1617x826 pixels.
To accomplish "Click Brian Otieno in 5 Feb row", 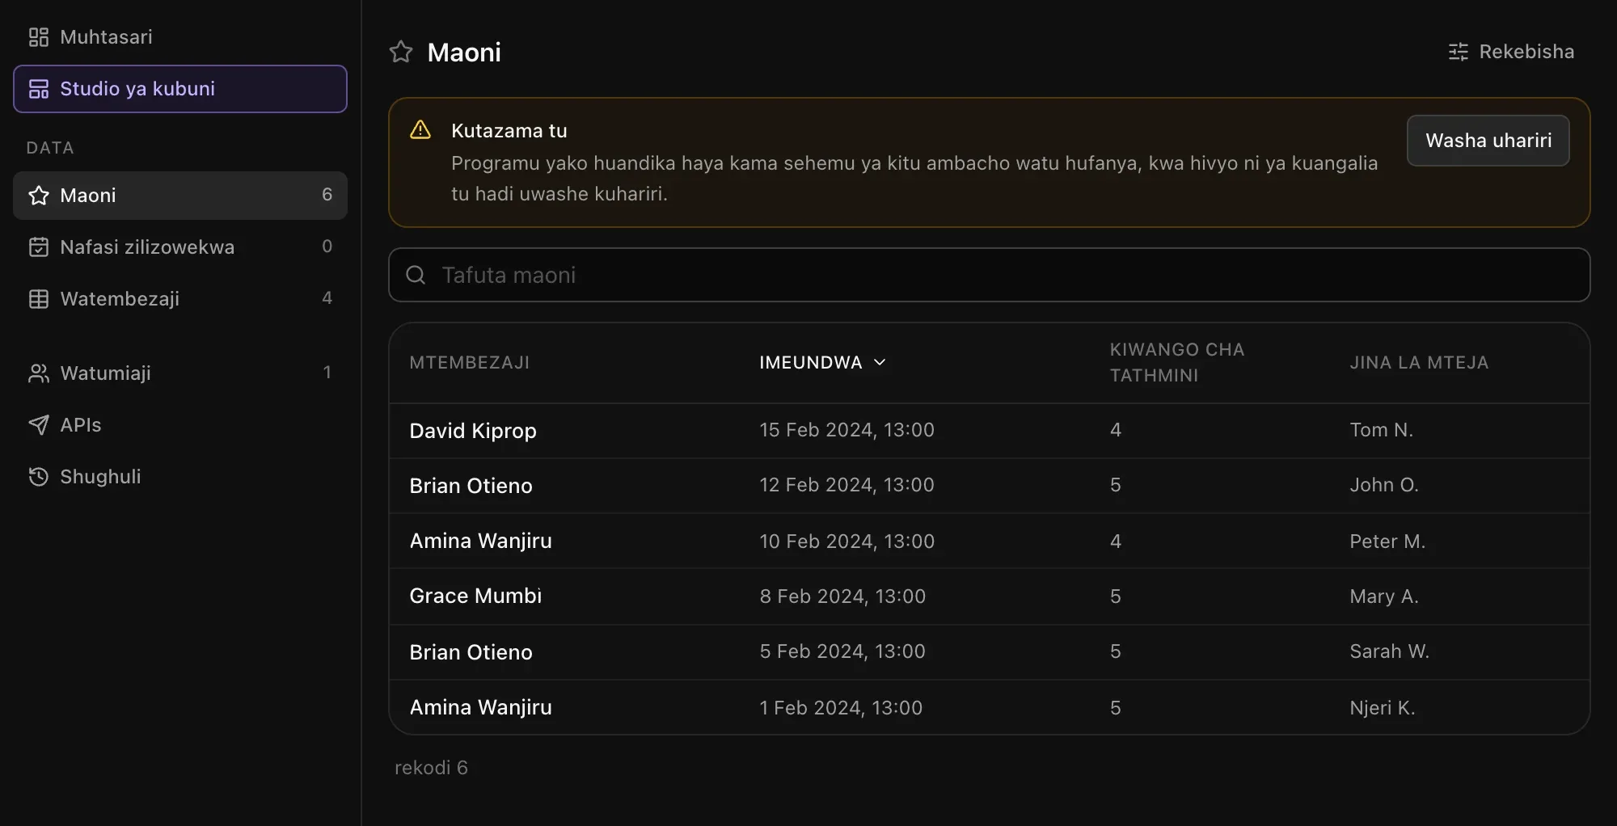I will (x=471, y=652).
